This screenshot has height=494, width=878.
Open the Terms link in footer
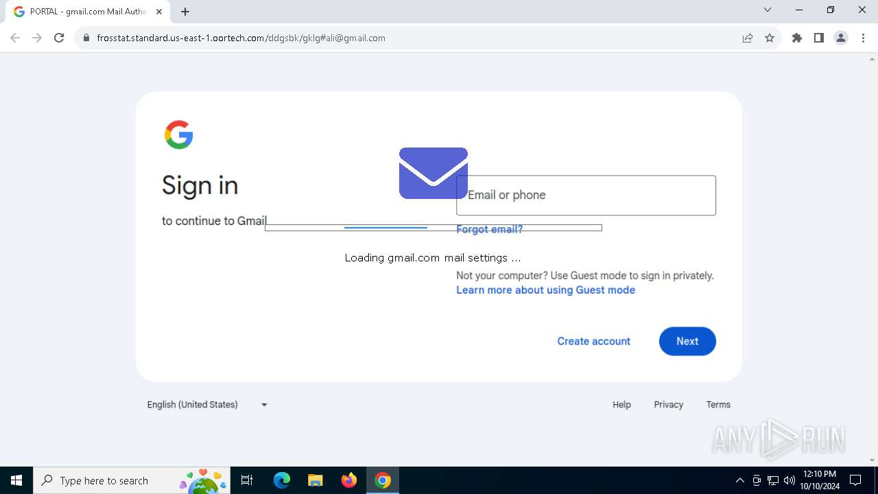[x=718, y=405]
